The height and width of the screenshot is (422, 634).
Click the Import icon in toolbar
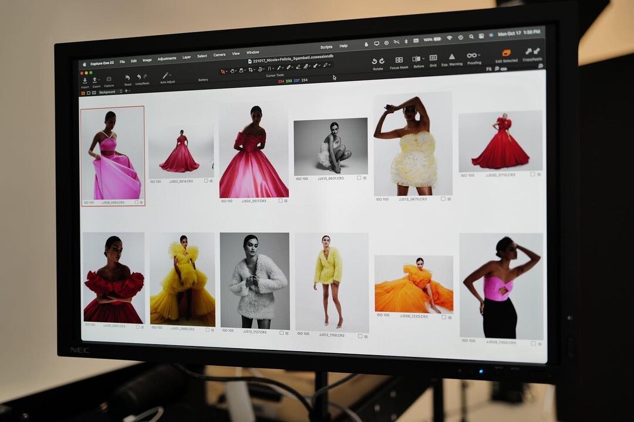pyautogui.click(x=85, y=80)
